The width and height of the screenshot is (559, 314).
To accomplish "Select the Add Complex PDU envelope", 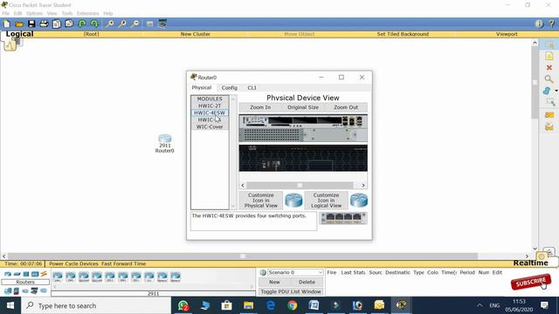I will point(549,126).
